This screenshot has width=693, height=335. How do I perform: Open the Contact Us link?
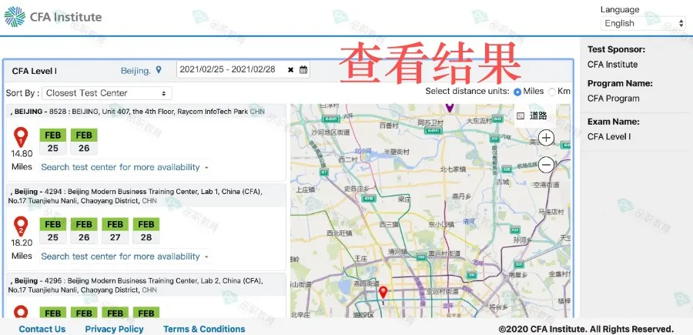click(x=42, y=330)
